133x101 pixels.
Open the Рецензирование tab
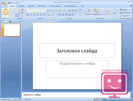pos(71,6)
